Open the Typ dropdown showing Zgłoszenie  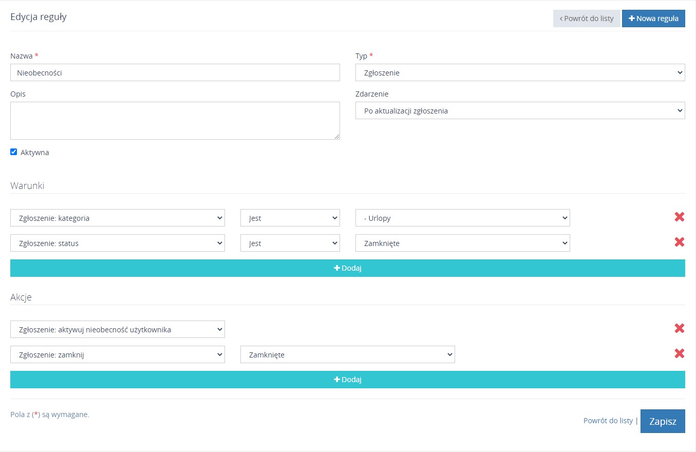520,73
